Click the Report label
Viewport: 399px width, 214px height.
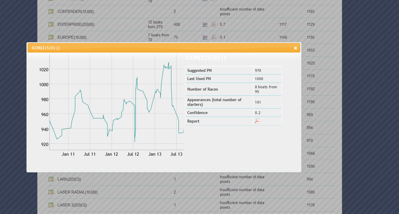click(x=193, y=121)
